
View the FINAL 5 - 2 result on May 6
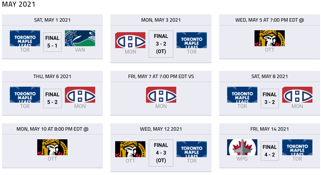(52, 98)
